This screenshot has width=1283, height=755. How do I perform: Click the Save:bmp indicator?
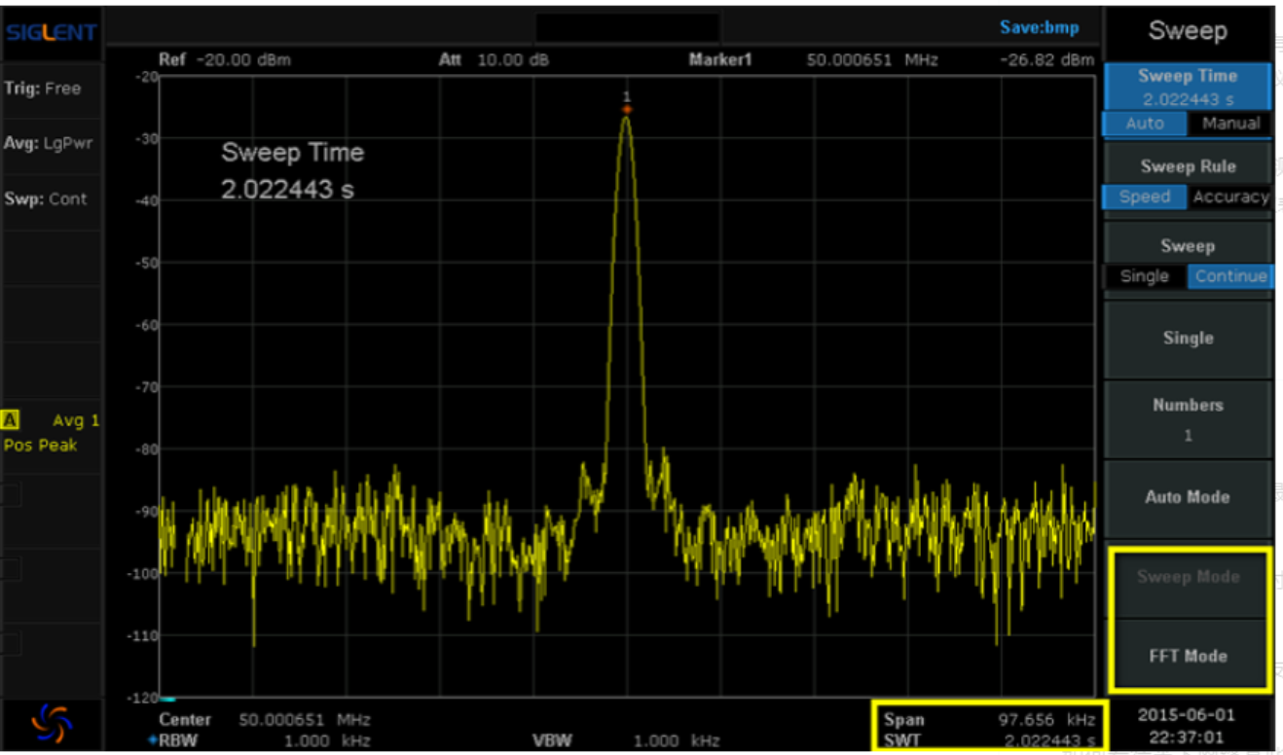pos(1039,28)
